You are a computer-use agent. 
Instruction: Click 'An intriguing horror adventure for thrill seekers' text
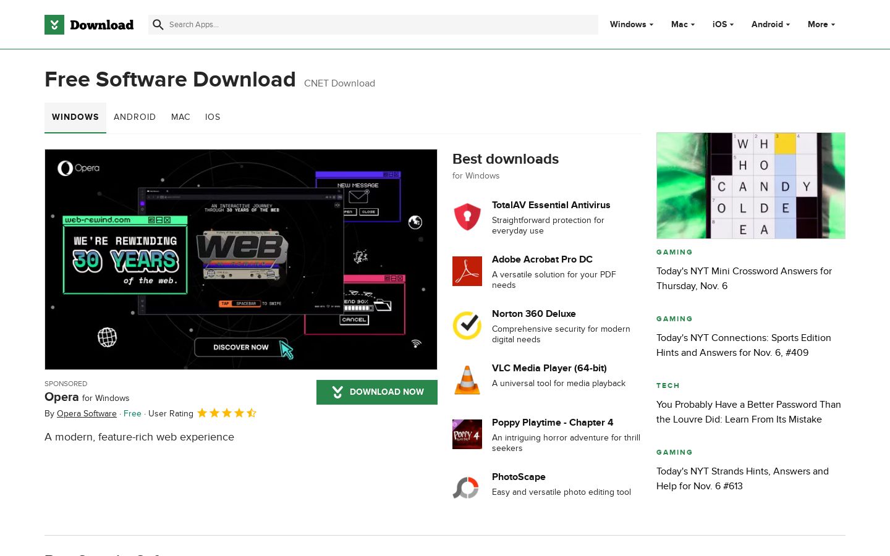point(566,443)
